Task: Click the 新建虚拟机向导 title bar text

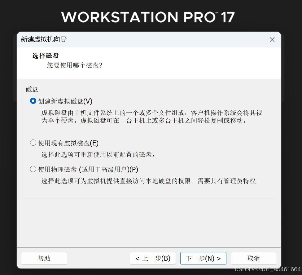Action: pyautogui.click(x=44, y=39)
